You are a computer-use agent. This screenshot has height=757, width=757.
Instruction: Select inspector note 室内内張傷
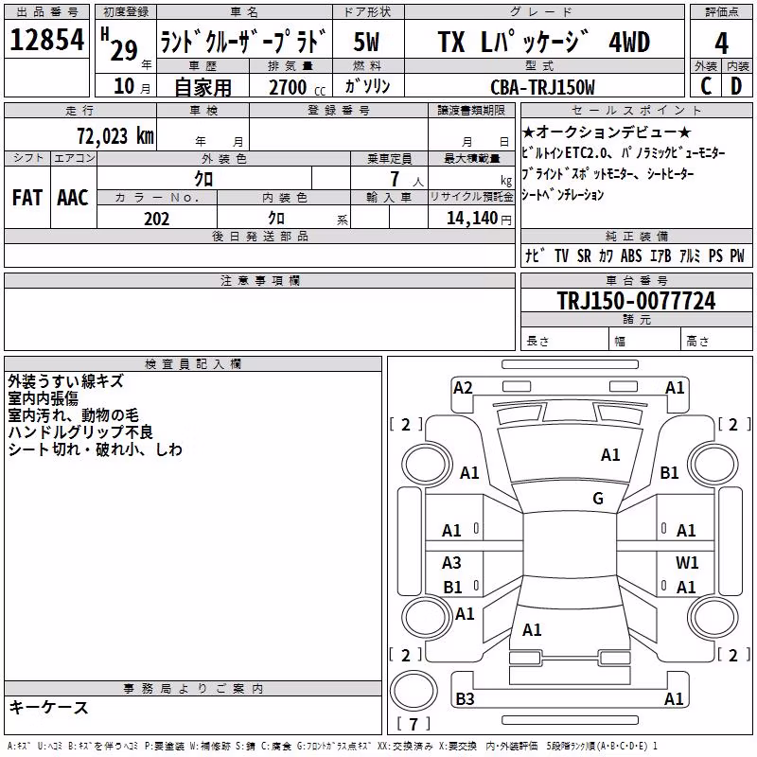point(43,397)
